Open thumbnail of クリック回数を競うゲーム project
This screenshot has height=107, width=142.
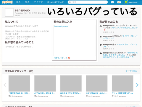point(123,84)
